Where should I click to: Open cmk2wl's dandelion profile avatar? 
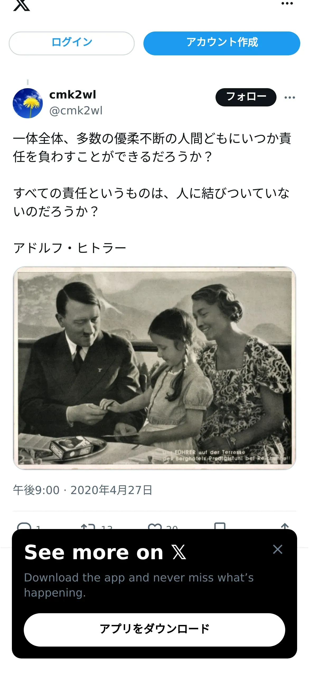28,103
